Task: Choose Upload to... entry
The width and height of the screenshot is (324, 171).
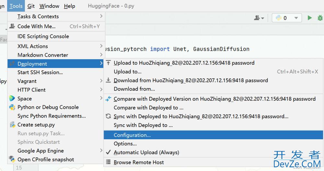Action: [x=213, y=72]
